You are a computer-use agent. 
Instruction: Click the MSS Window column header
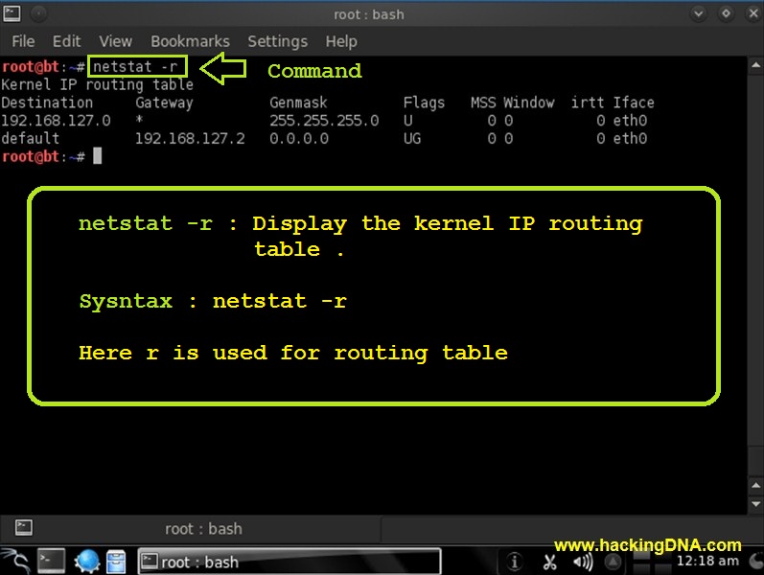(x=513, y=103)
